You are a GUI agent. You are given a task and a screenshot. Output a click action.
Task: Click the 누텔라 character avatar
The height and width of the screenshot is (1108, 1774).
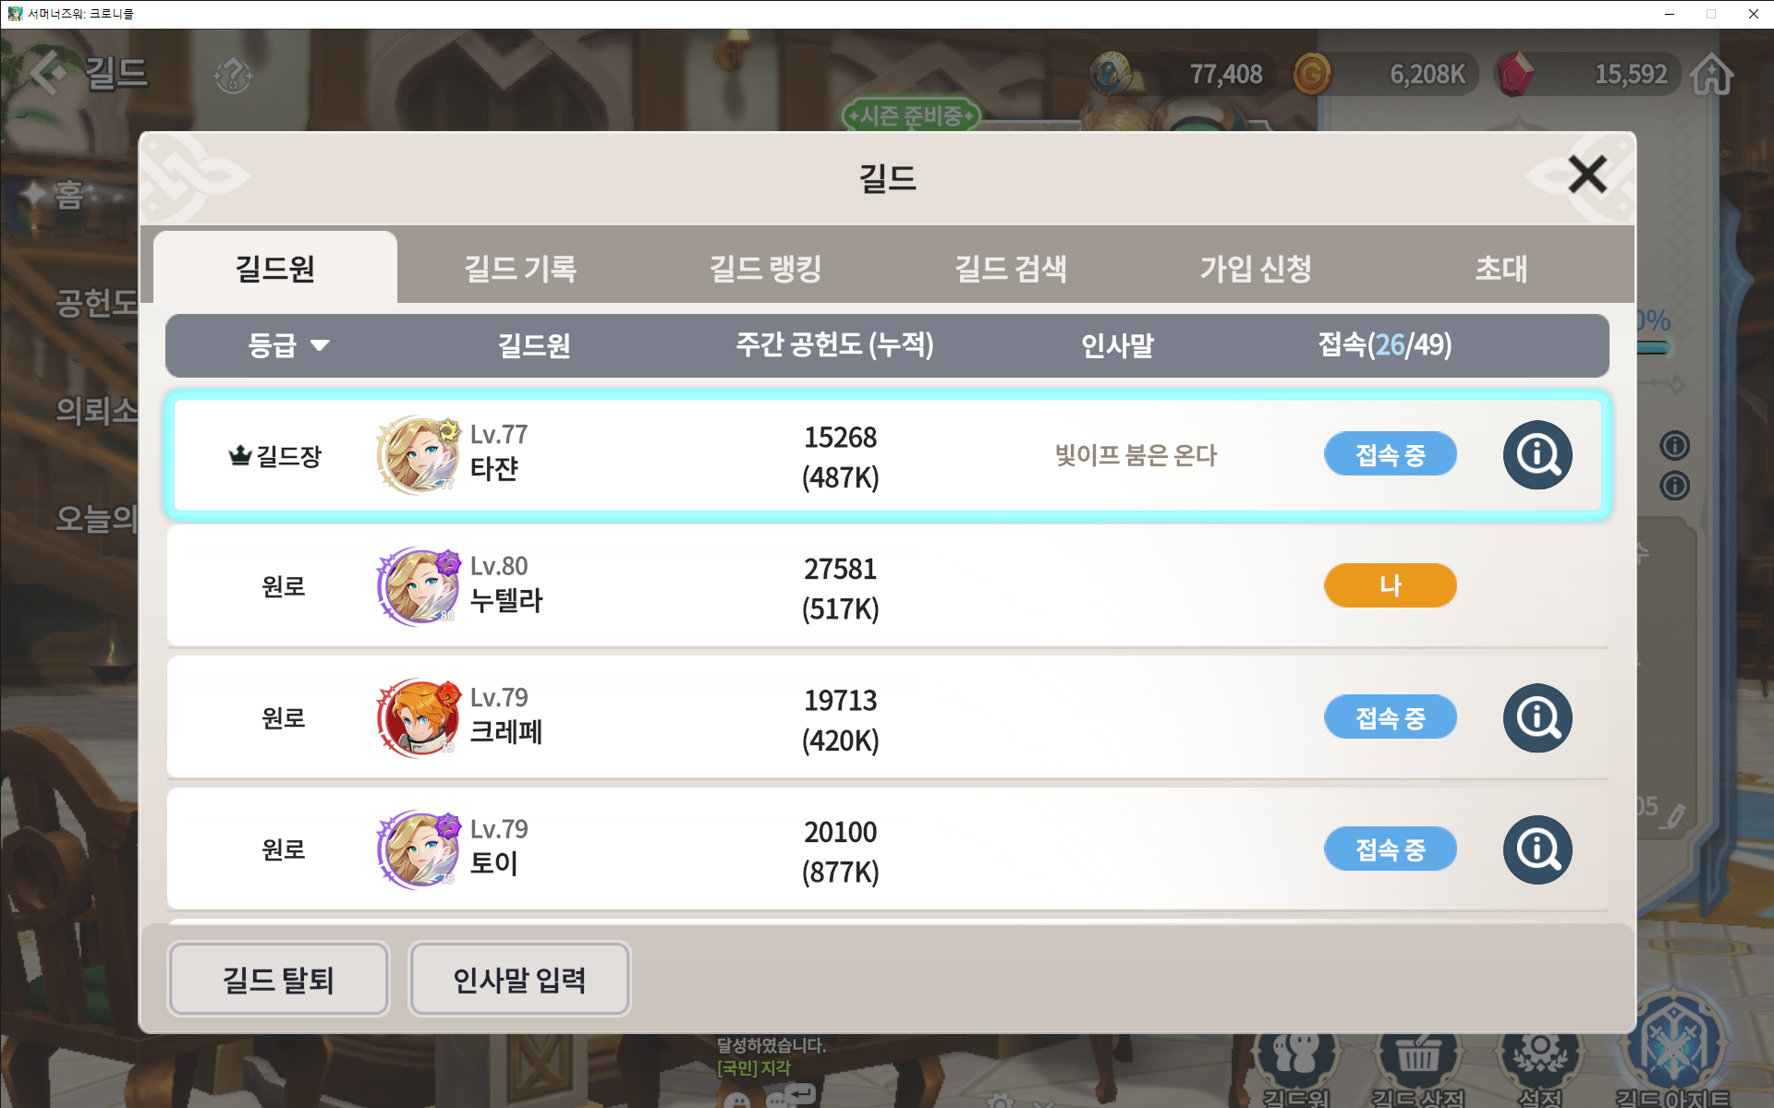pyautogui.click(x=418, y=586)
